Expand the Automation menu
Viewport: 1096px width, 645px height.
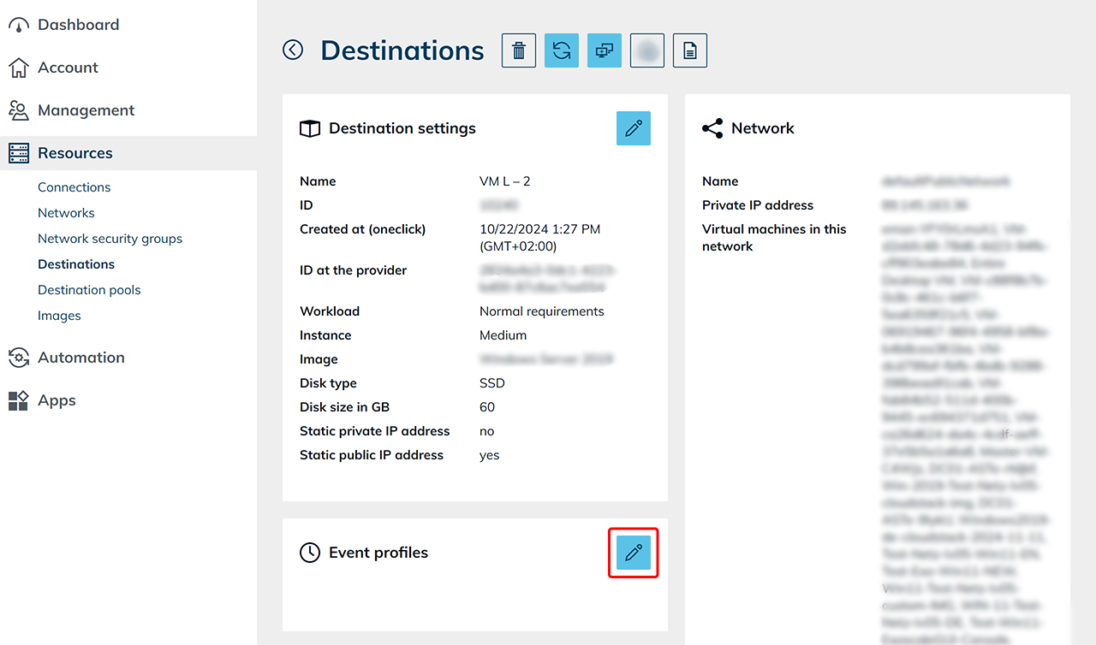[81, 358]
